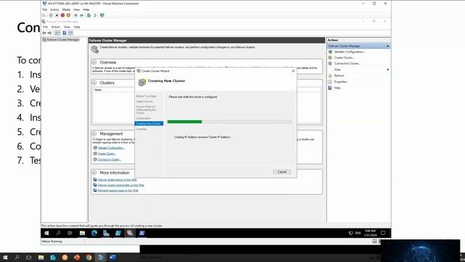465x262 pixels.
Task: Open the File menu of Virtual Machine Connection
Action: [45, 9]
